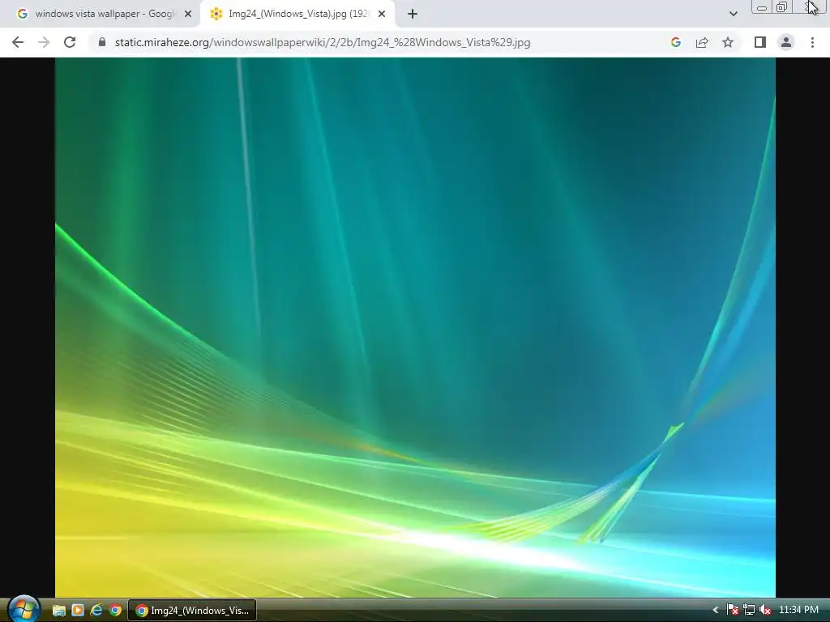The image size is (830, 622).
Task: Minimize the Chrome window
Action: 762,6
